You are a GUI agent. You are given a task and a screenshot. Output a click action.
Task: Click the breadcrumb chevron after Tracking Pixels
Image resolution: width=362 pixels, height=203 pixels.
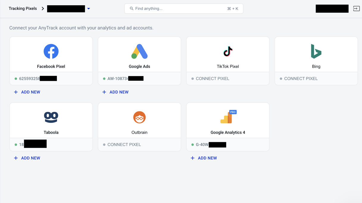pyautogui.click(x=43, y=9)
